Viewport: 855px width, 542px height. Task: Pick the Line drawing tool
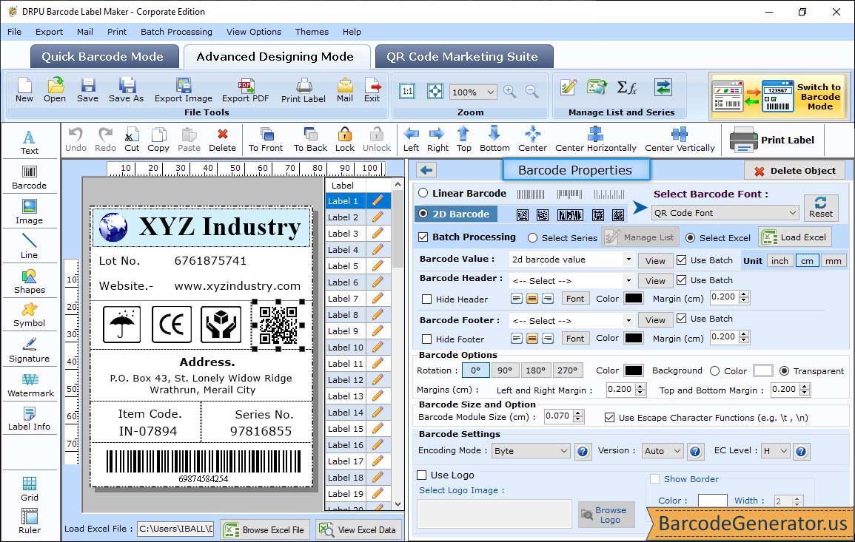tap(30, 246)
